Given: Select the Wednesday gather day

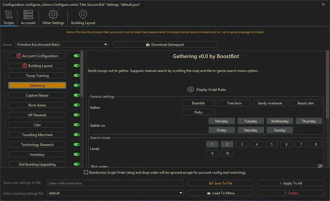Looking at the screenshot, I should click(280, 121).
